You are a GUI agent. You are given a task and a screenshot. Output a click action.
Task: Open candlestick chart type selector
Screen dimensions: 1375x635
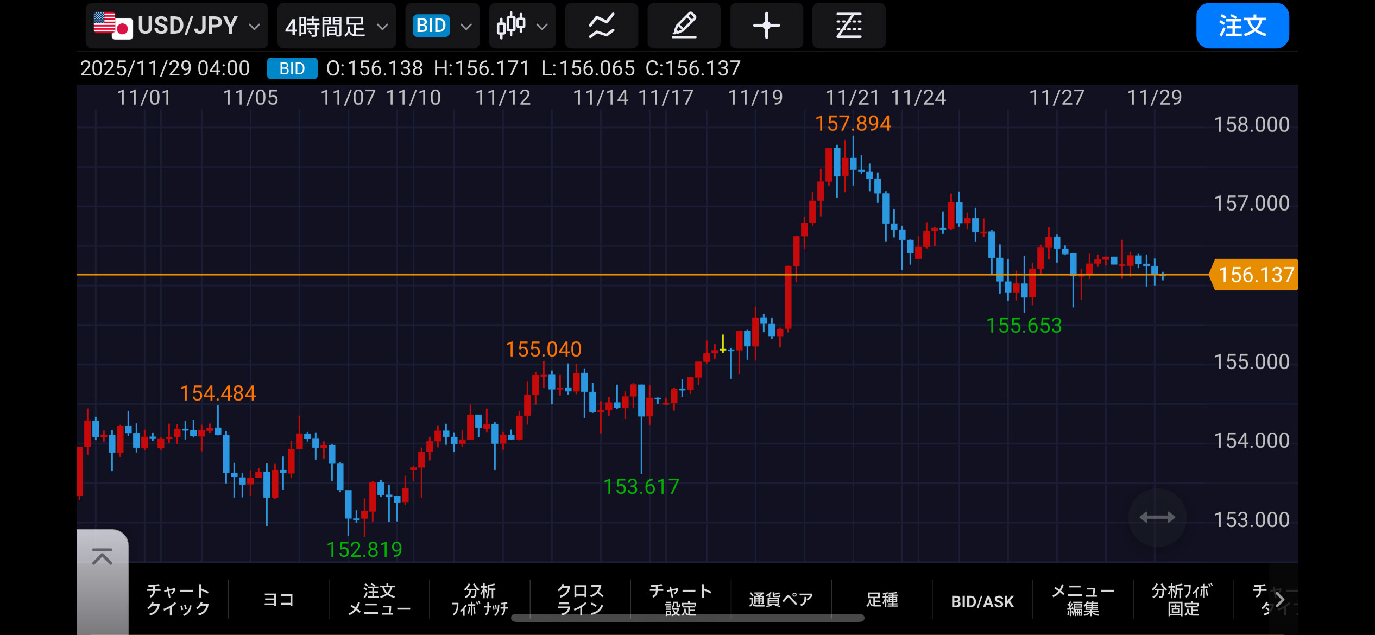pyautogui.click(x=522, y=26)
